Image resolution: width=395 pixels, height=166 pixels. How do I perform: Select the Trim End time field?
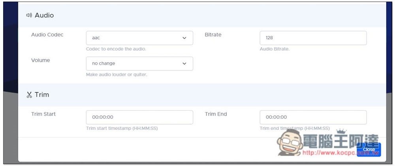[x=313, y=117]
